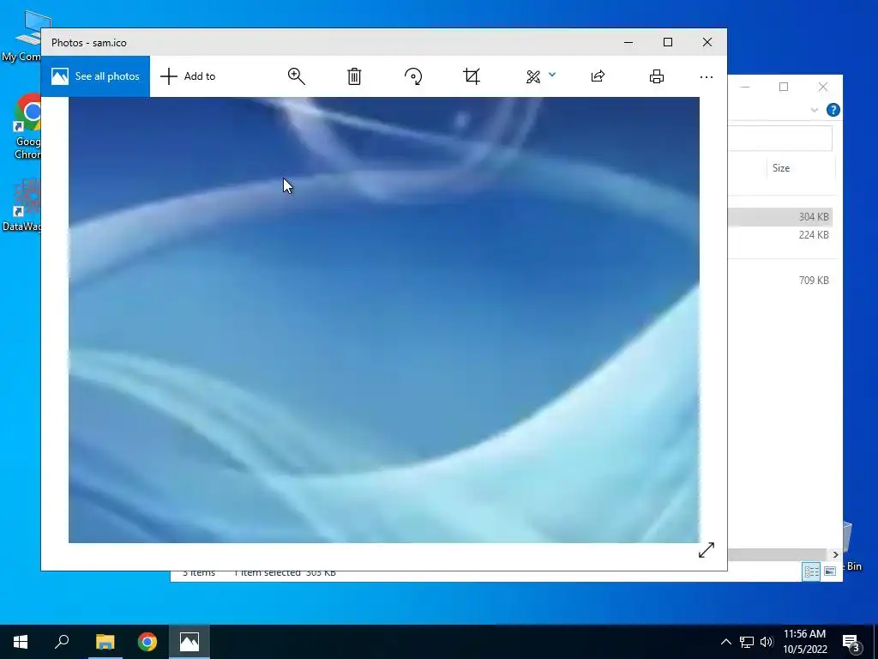Viewport: 878px width, 659px height.
Task: Click the File Explorer search field
Action: pyautogui.click(x=780, y=138)
